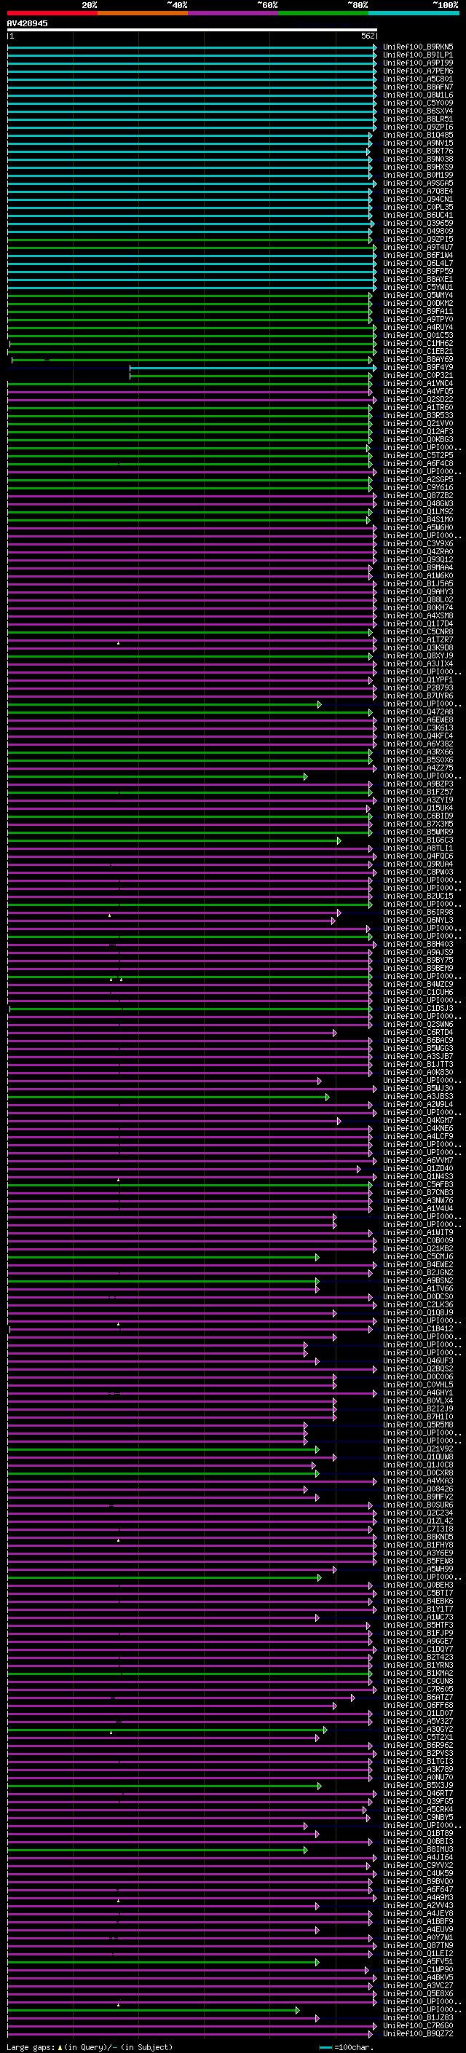This screenshot has height=2053, width=466.
Task: Click the cyan ~100% identity legend segment
Action: tap(414, 13)
